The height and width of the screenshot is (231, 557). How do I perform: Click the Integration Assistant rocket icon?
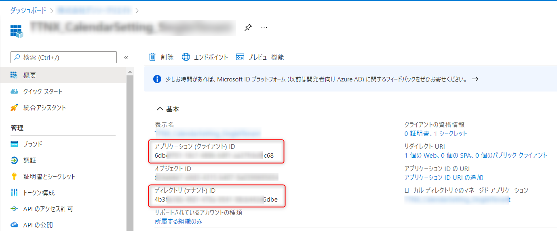15,108
